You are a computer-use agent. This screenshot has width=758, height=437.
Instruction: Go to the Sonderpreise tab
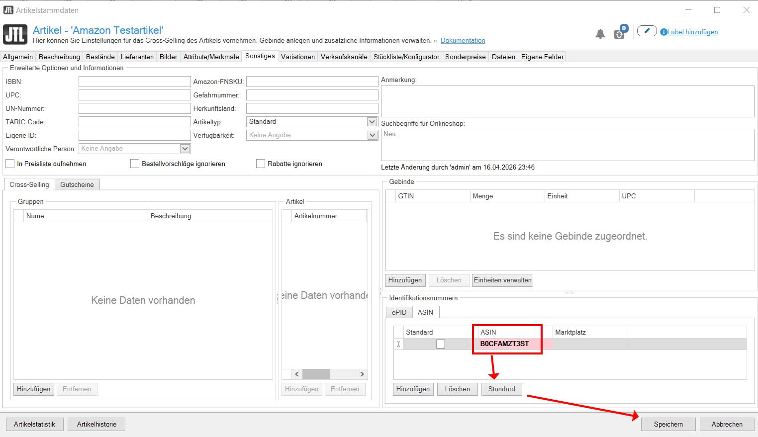[x=466, y=57]
